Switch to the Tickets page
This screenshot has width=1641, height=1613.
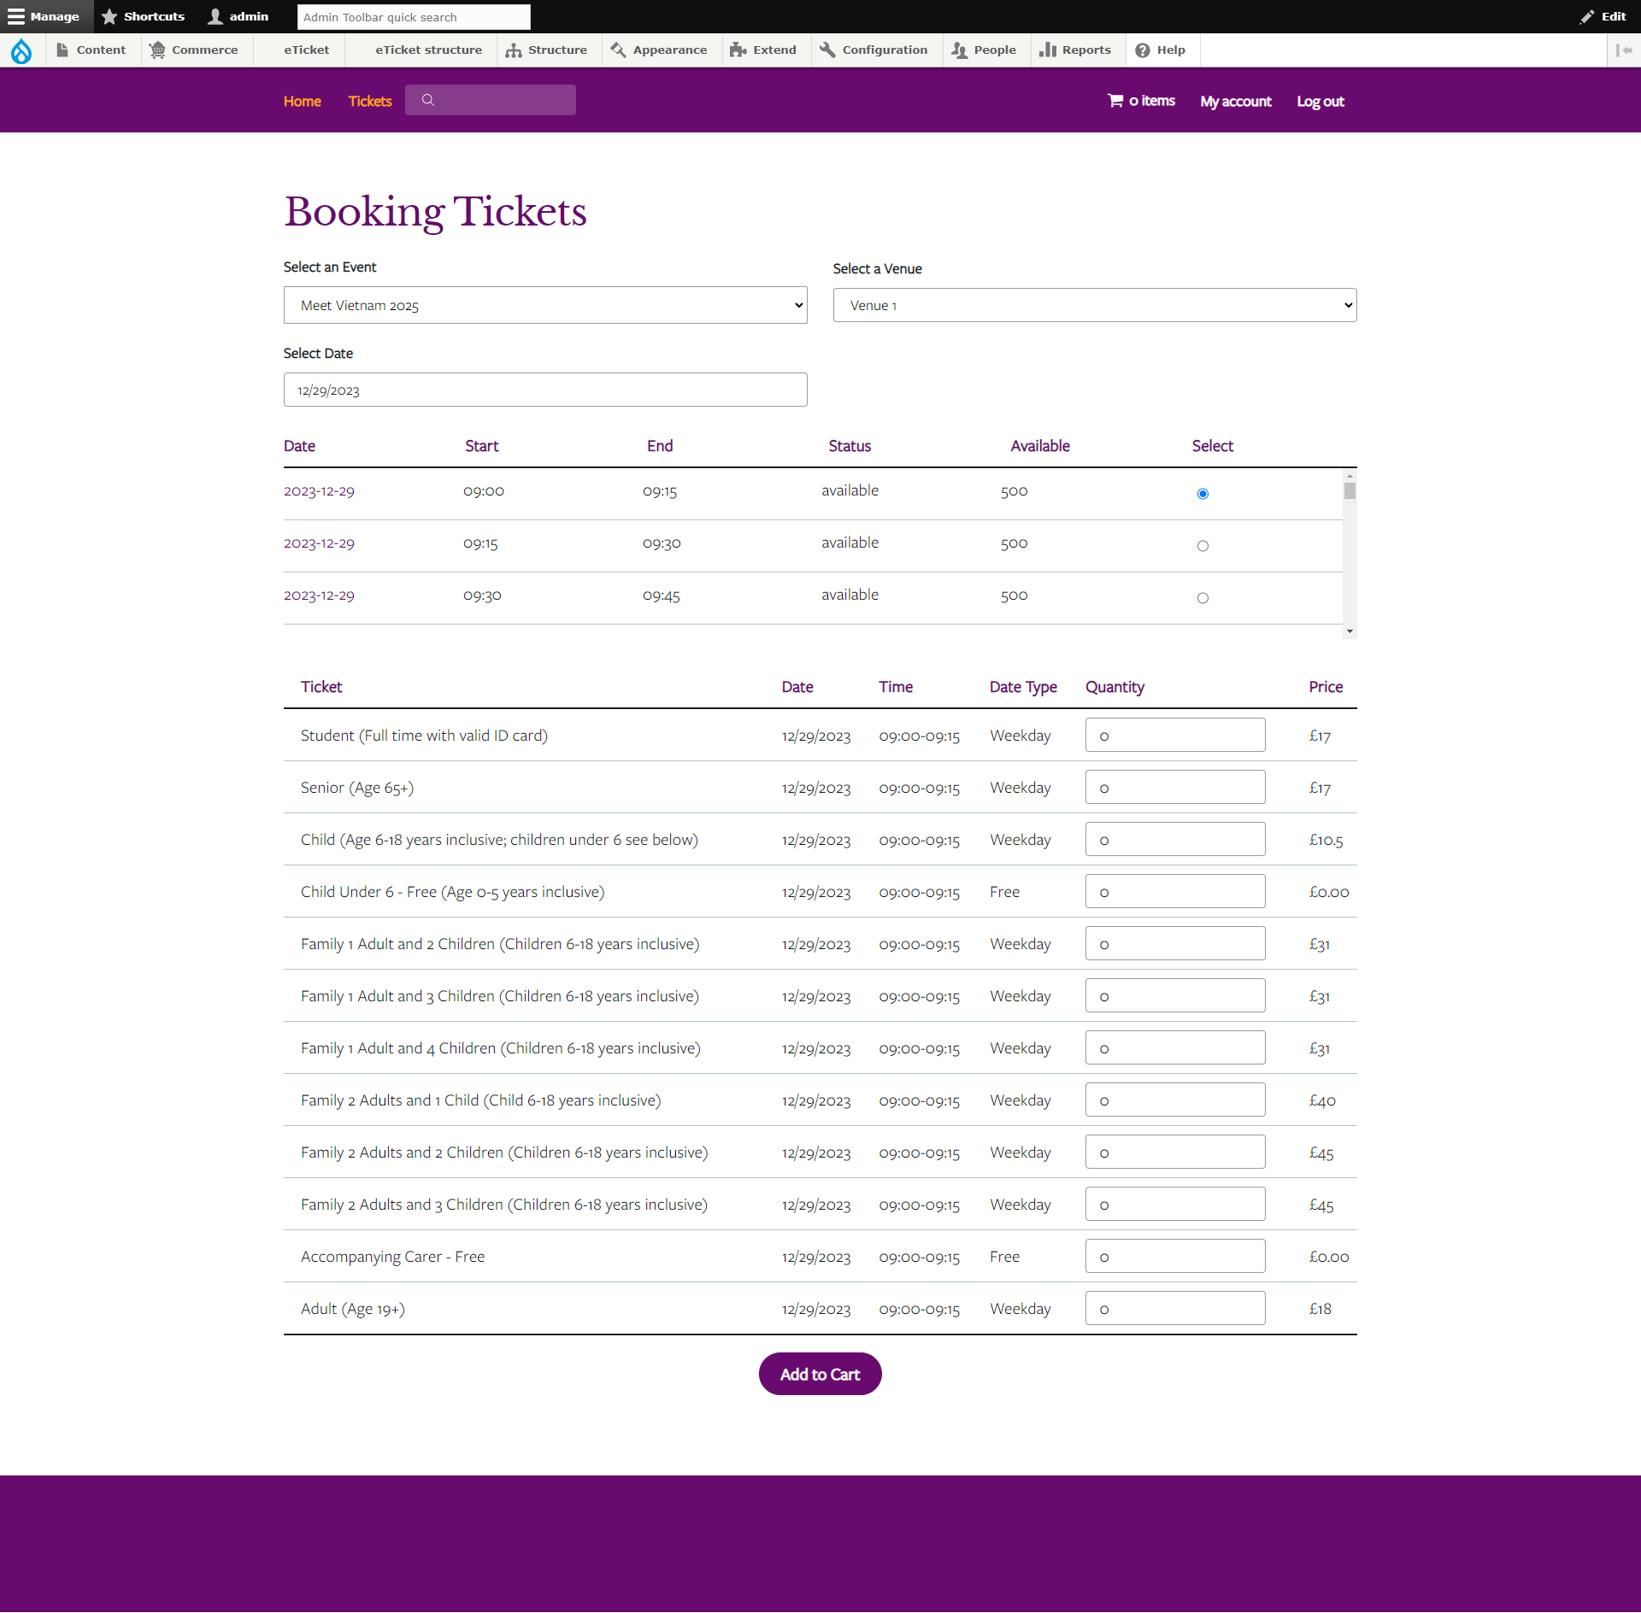tap(369, 100)
